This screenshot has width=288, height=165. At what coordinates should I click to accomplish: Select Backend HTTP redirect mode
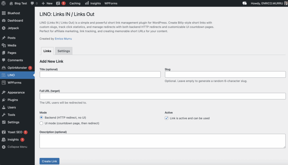point(41,117)
